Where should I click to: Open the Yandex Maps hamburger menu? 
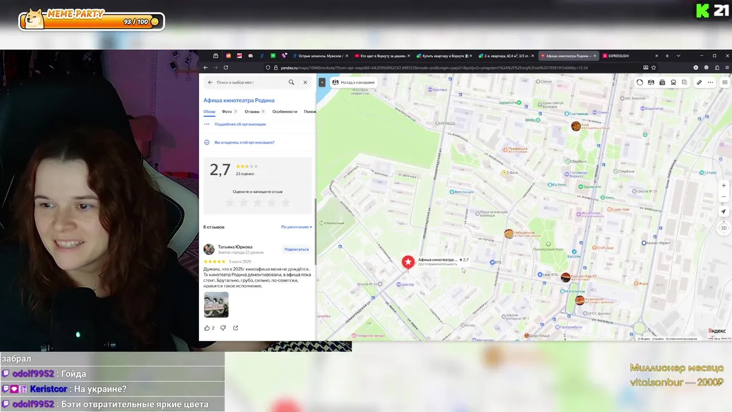click(725, 82)
